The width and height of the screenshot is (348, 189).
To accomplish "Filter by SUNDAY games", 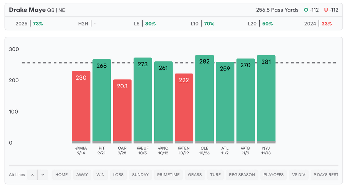I will pos(140,175).
